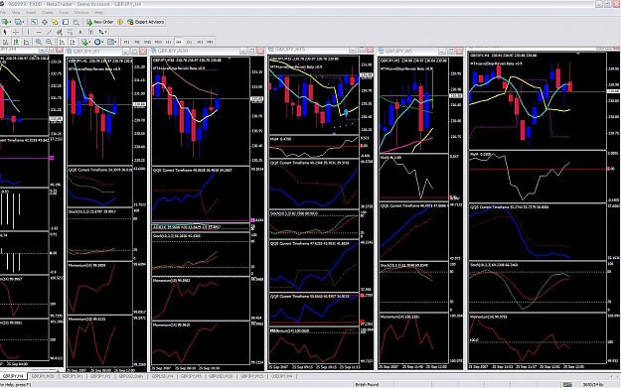This screenshot has height=388, width=621.
Task: Select the equidistant channel tool
Action: tap(60, 32)
